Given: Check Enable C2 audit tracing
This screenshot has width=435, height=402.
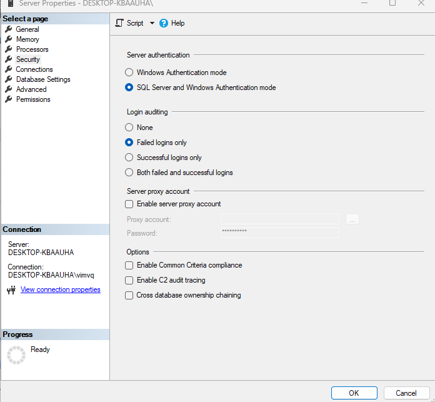Looking at the screenshot, I should [129, 280].
